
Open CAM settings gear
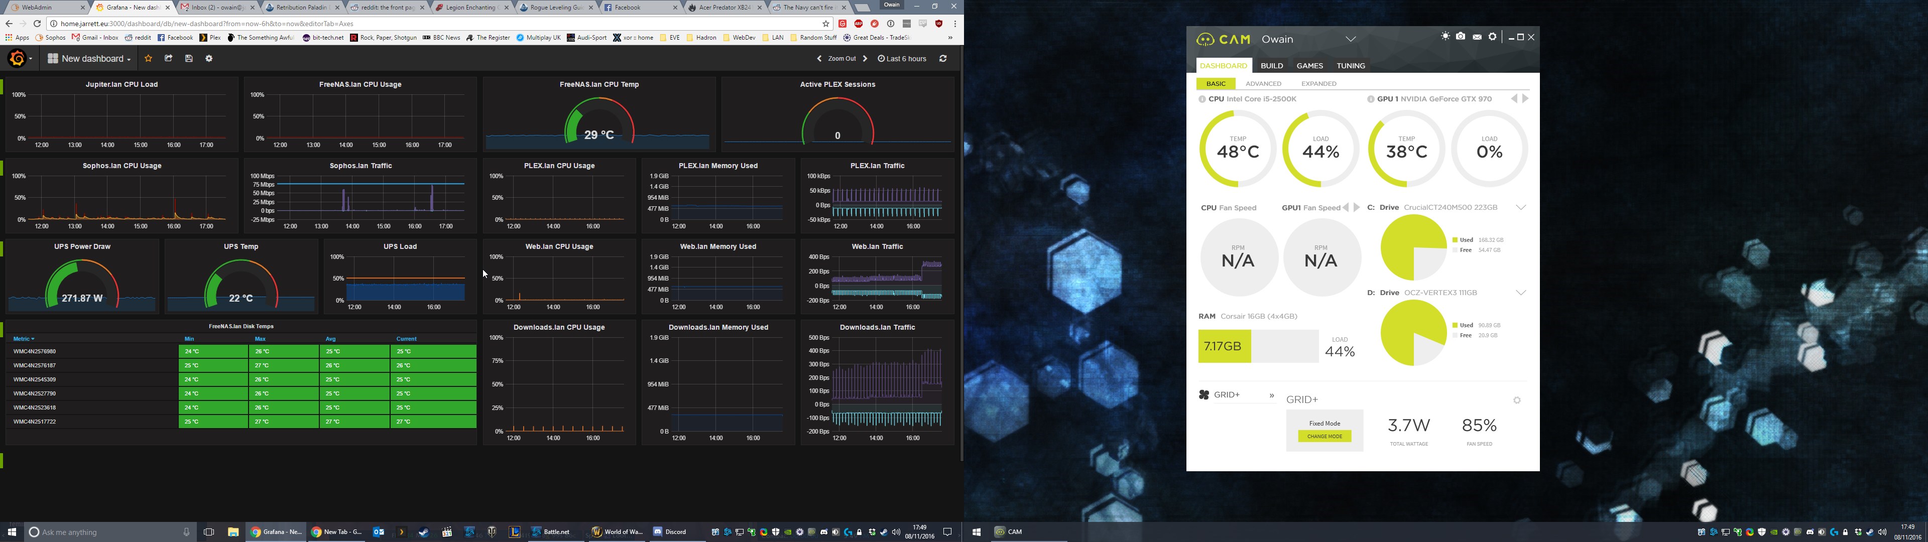tap(1492, 37)
